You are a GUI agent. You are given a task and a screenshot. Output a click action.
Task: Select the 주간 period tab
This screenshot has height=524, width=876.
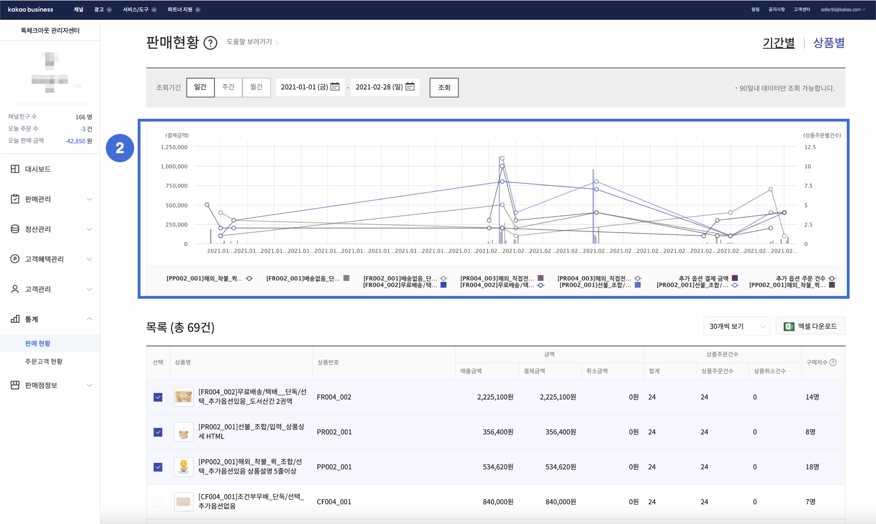point(228,87)
